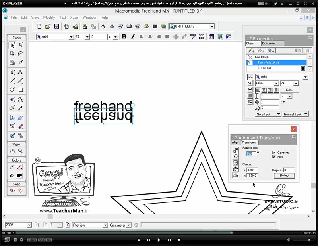Select the Line tool
This screenshot has width=318, height=246.
12,81
